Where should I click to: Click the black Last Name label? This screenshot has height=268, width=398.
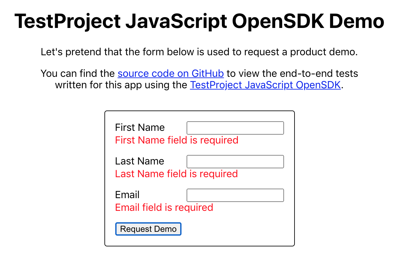(x=139, y=161)
